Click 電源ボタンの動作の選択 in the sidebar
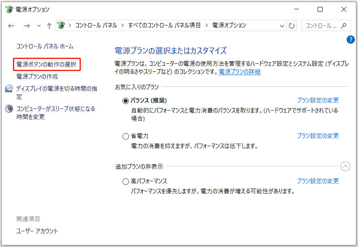Viewport: 358px width, 247px height. (46, 64)
